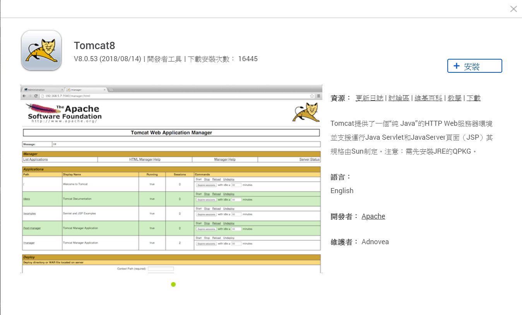Open the 維基百科 wiki link
The image size is (522, 315).
pos(428,98)
